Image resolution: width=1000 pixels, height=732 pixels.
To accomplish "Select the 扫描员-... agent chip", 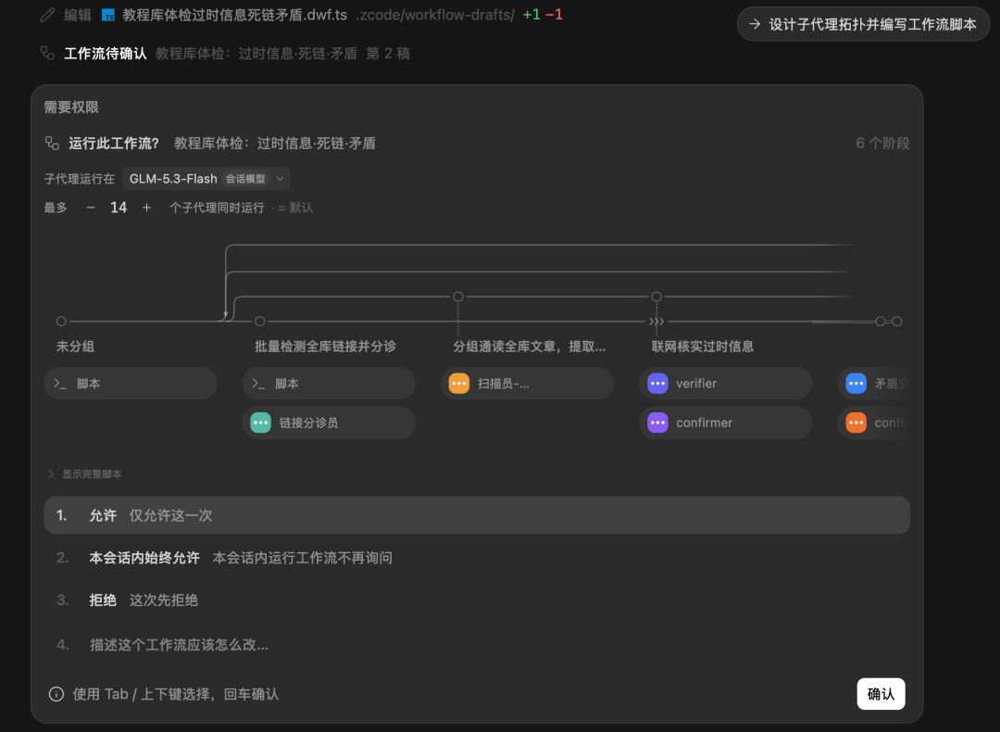I will click(528, 383).
